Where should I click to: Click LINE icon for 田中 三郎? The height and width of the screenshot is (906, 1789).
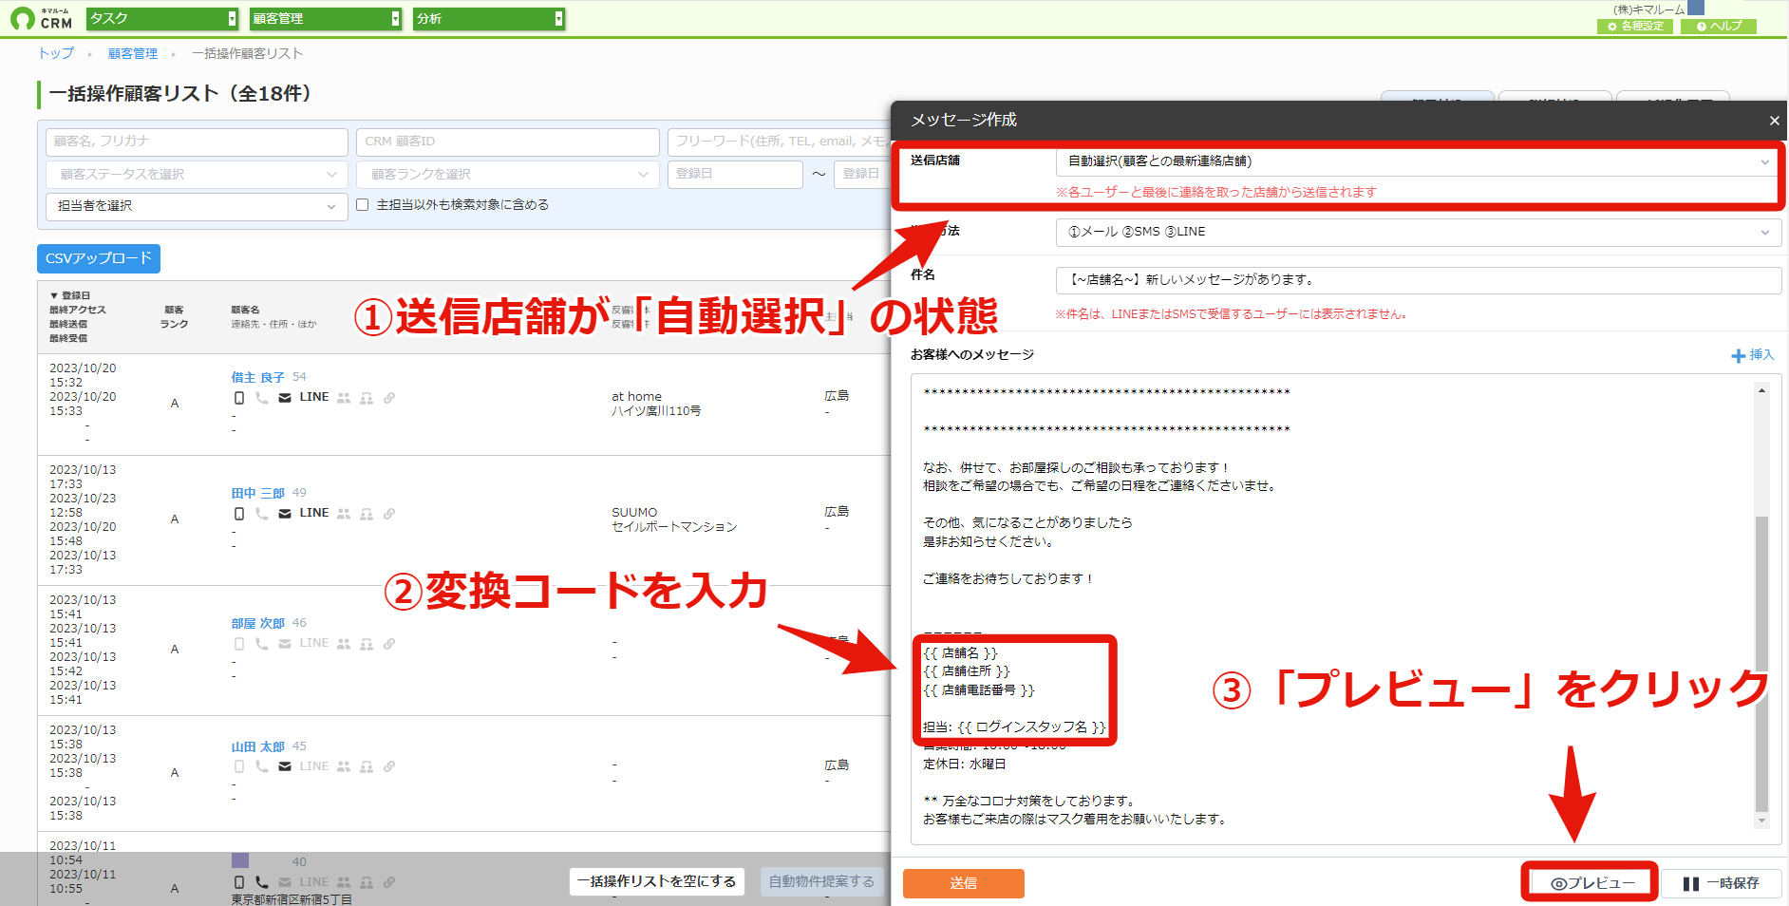click(314, 513)
